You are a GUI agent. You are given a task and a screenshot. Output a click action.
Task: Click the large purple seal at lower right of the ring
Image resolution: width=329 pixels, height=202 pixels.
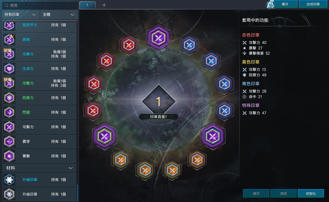(213, 136)
